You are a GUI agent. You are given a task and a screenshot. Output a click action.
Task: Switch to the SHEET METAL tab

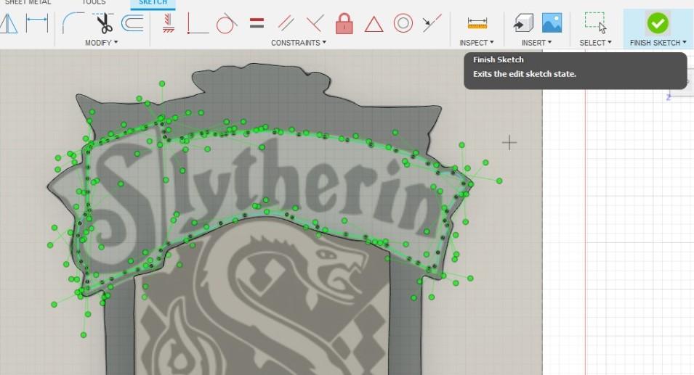[x=28, y=2]
